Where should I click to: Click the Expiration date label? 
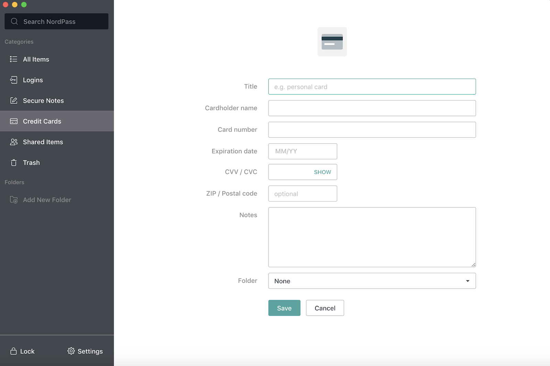point(234,151)
